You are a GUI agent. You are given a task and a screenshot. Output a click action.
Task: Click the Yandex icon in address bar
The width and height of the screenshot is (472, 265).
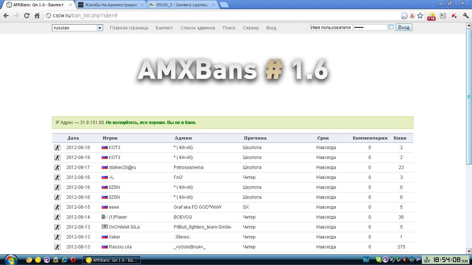[x=412, y=15]
